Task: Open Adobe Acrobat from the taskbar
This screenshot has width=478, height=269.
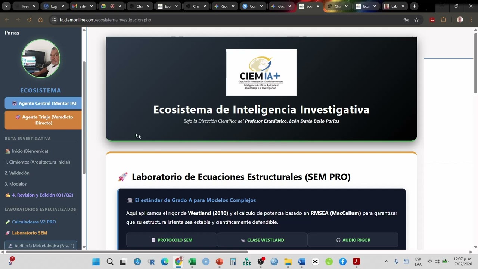Action: [x=357, y=262]
